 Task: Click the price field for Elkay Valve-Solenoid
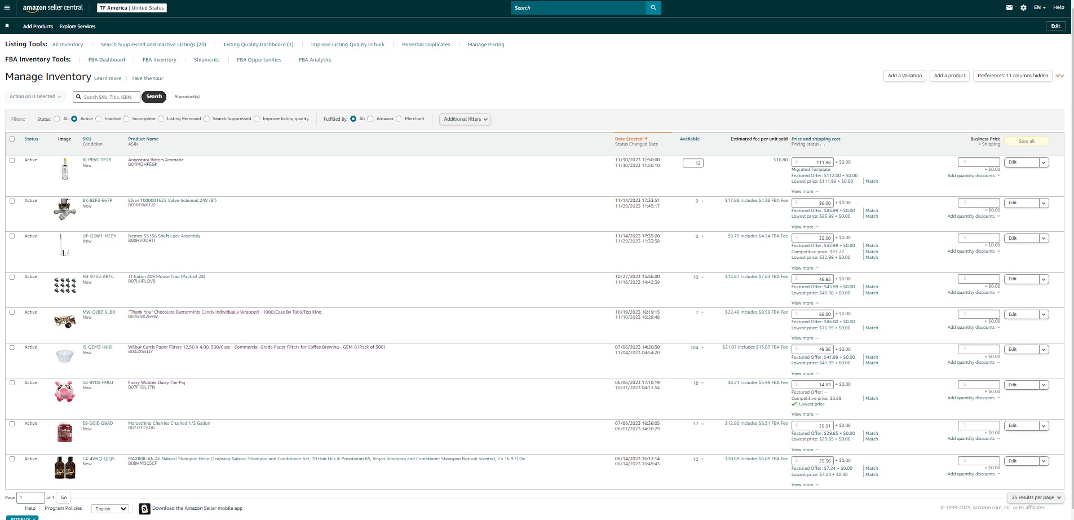(812, 203)
